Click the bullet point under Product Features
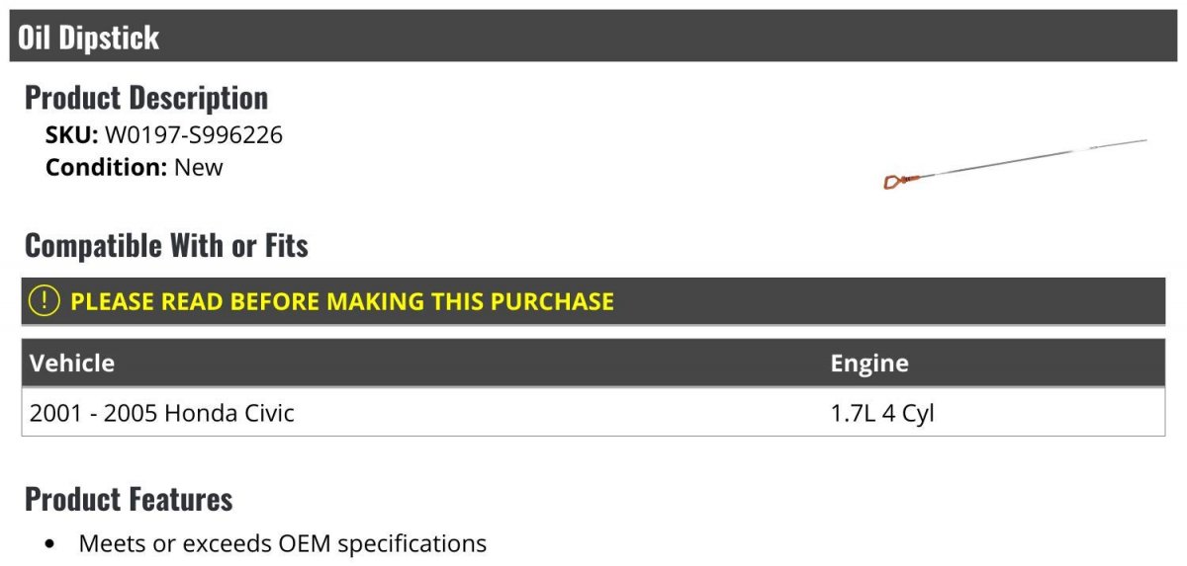Image resolution: width=1187 pixels, height=566 pixels. pyautogui.click(x=50, y=544)
